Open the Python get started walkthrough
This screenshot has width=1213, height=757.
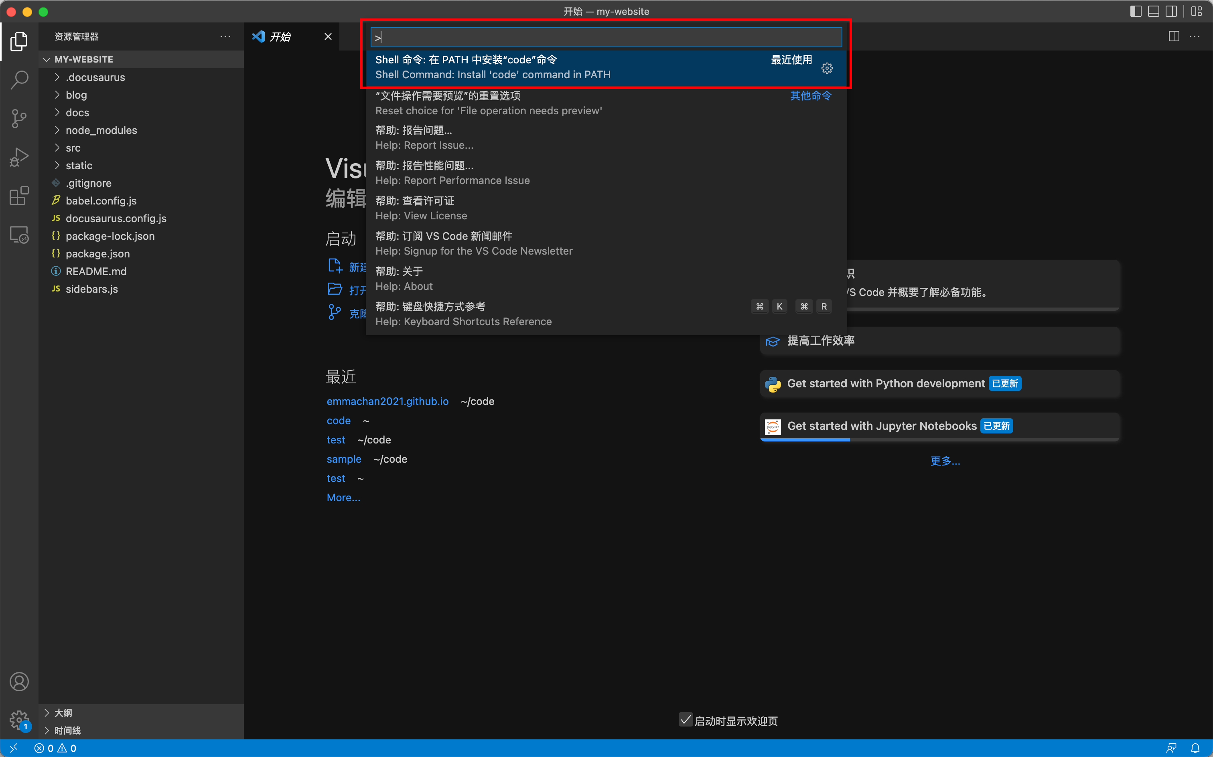(939, 383)
